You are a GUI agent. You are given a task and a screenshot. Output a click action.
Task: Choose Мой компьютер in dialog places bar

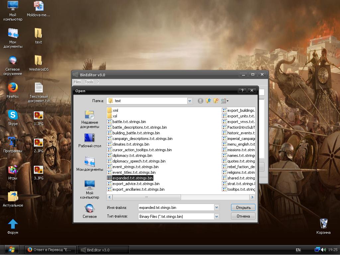(90, 190)
